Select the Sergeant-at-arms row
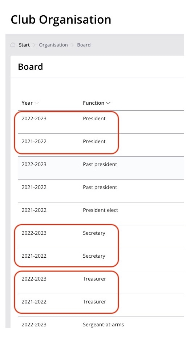This screenshot has height=338, width=190. point(101,322)
